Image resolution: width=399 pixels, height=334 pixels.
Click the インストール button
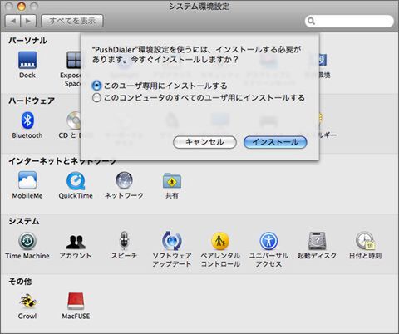coord(275,142)
